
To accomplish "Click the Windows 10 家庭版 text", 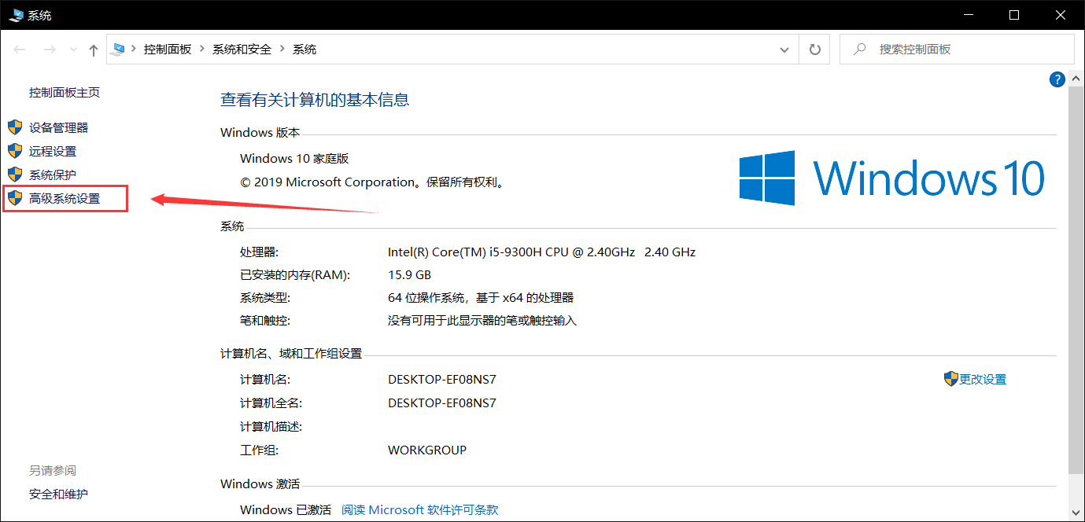I will 294,158.
